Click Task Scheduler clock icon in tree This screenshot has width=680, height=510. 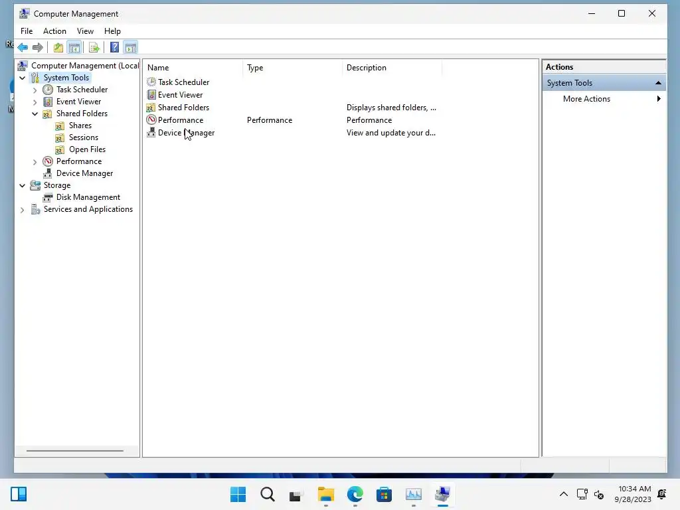(x=48, y=90)
